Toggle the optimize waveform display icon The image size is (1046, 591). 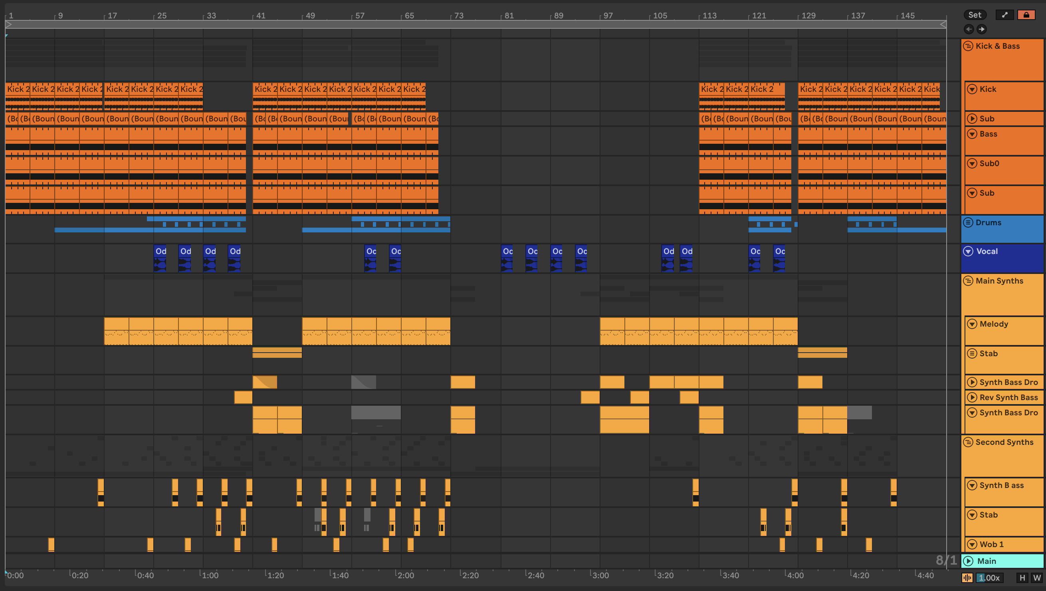point(967,577)
